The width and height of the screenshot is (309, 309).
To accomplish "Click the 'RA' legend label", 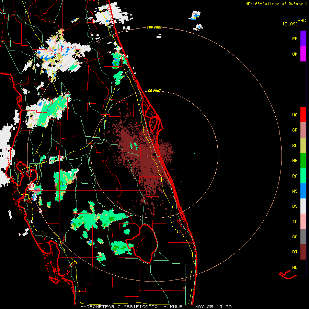I will (x=295, y=176).
